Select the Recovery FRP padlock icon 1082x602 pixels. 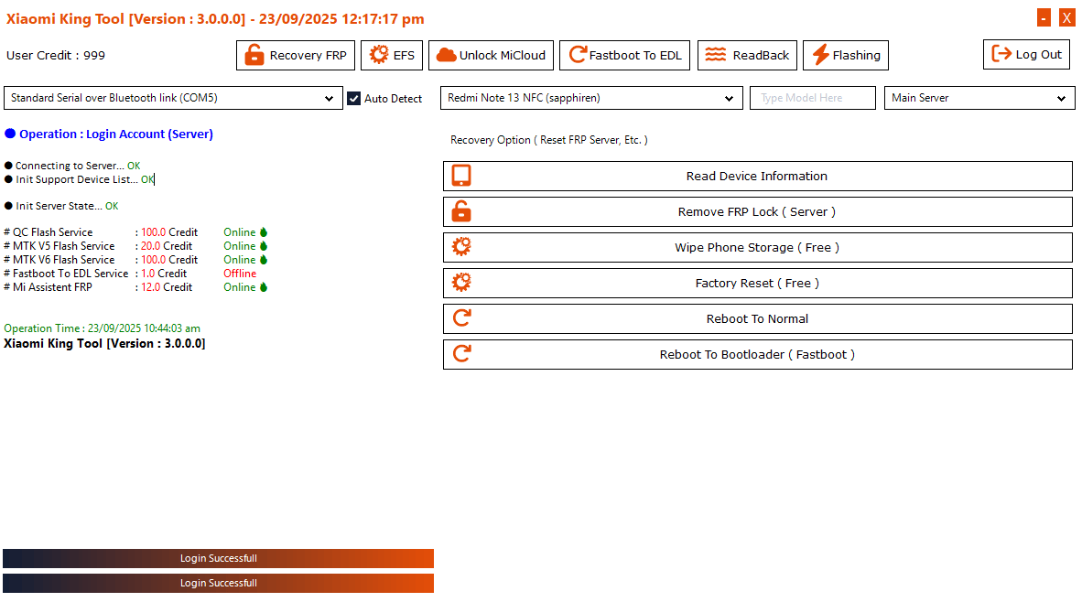click(x=254, y=55)
